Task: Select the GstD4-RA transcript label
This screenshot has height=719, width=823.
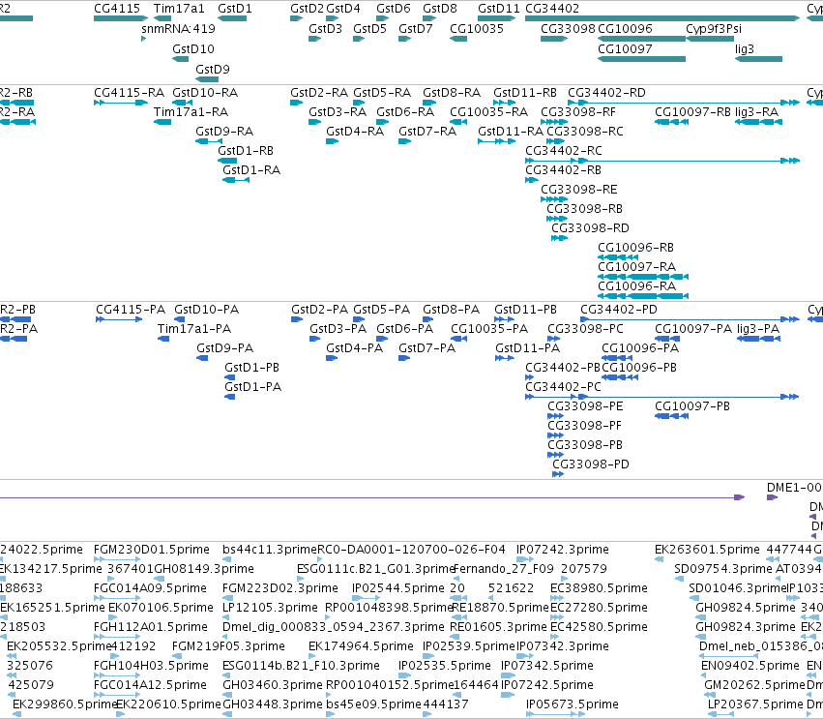Action: tap(355, 132)
